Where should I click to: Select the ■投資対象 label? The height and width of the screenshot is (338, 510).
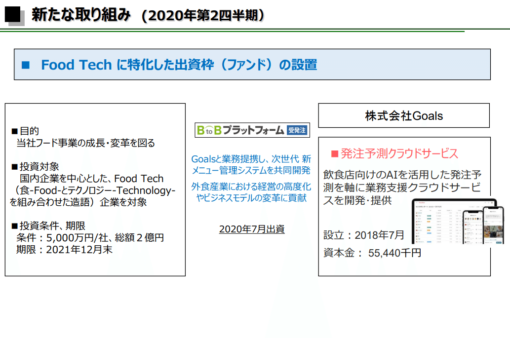click(35, 167)
